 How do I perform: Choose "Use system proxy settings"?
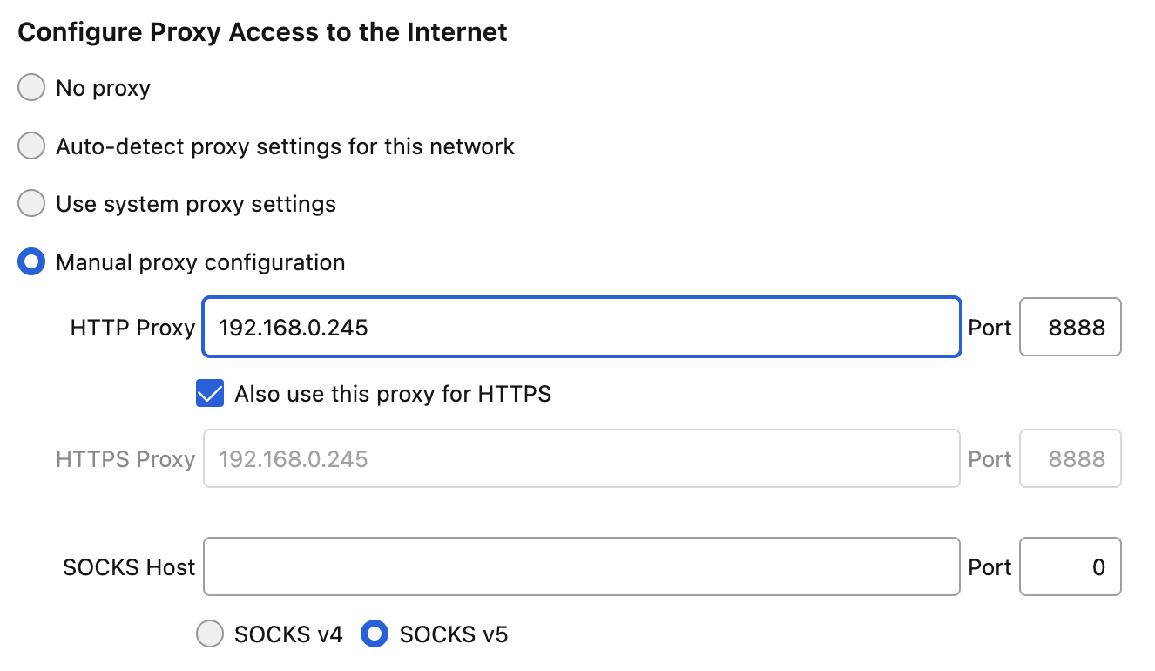coord(30,203)
